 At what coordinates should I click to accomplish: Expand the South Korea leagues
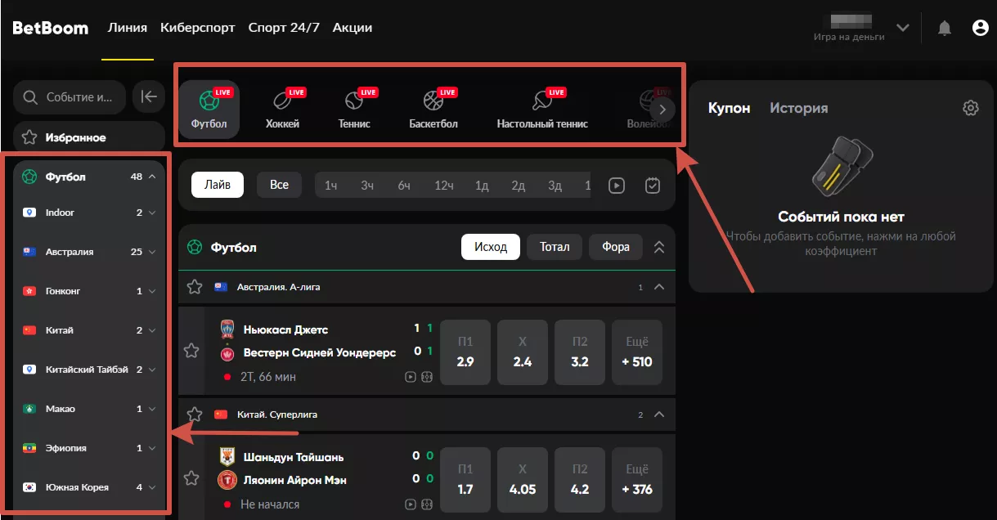[151, 487]
